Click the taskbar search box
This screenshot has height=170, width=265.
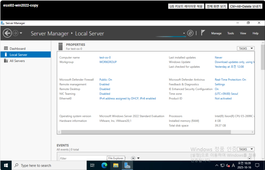(49, 165)
